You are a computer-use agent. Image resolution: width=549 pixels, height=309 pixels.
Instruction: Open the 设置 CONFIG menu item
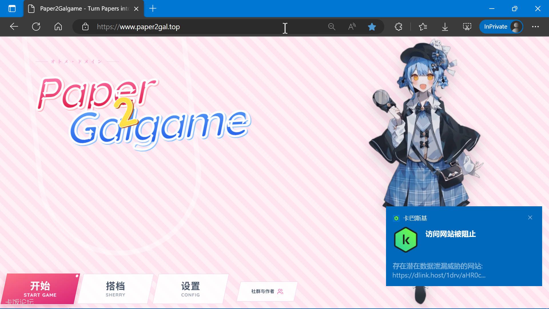pos(190,289)
